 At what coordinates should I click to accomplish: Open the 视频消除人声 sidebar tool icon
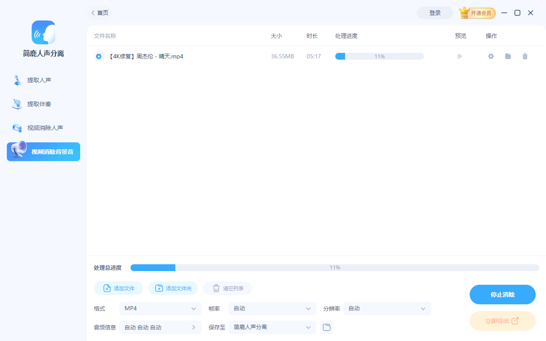point(17,127)
